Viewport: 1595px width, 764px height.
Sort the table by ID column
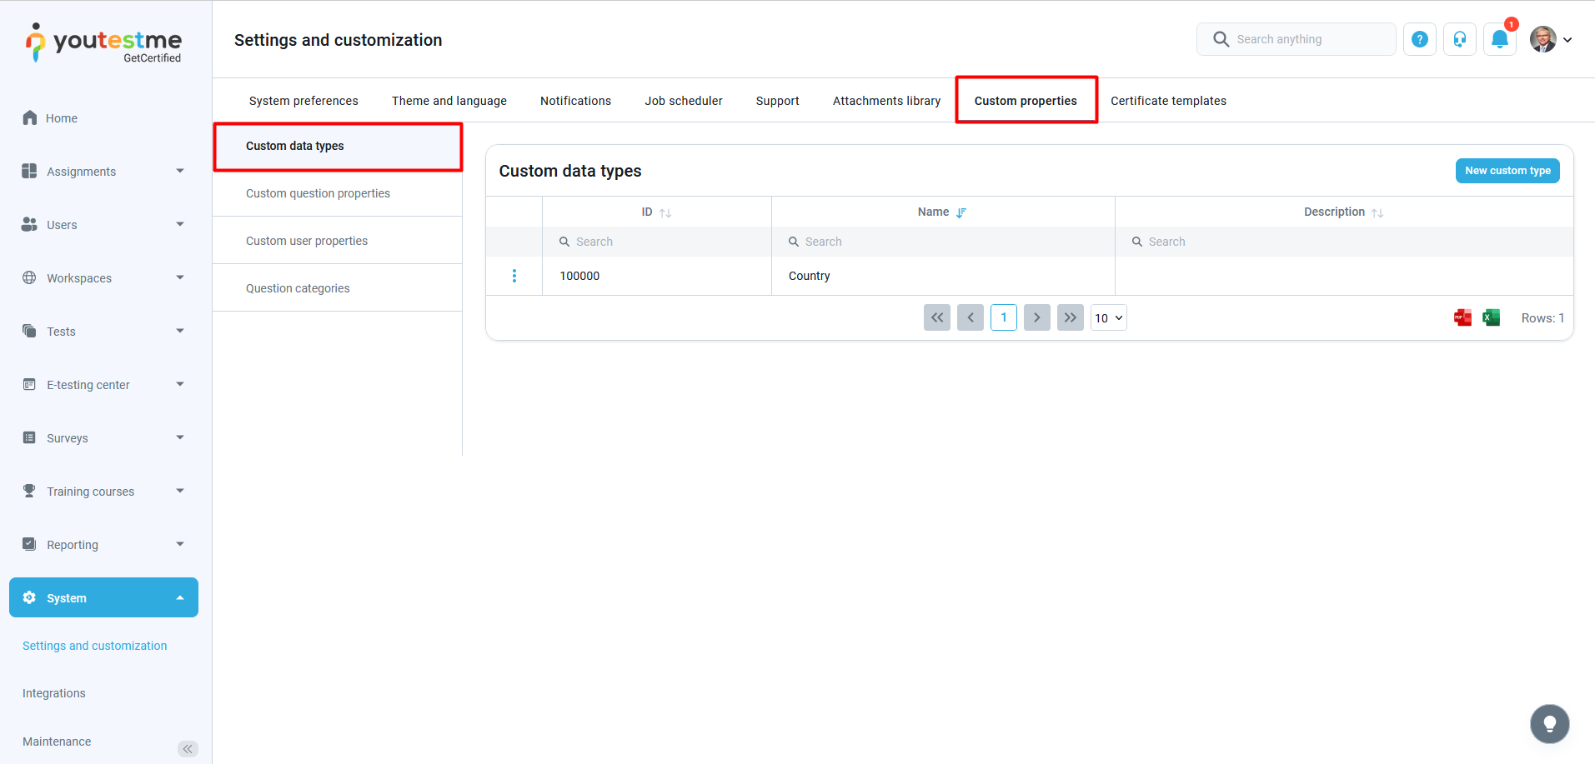point(665,212)
